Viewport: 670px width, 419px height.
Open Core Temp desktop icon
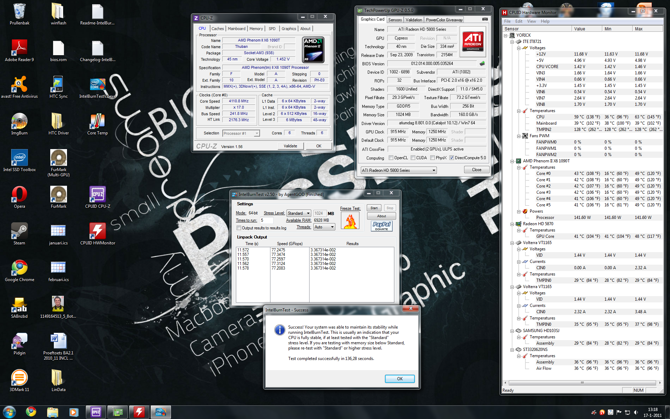coord(97,124)
